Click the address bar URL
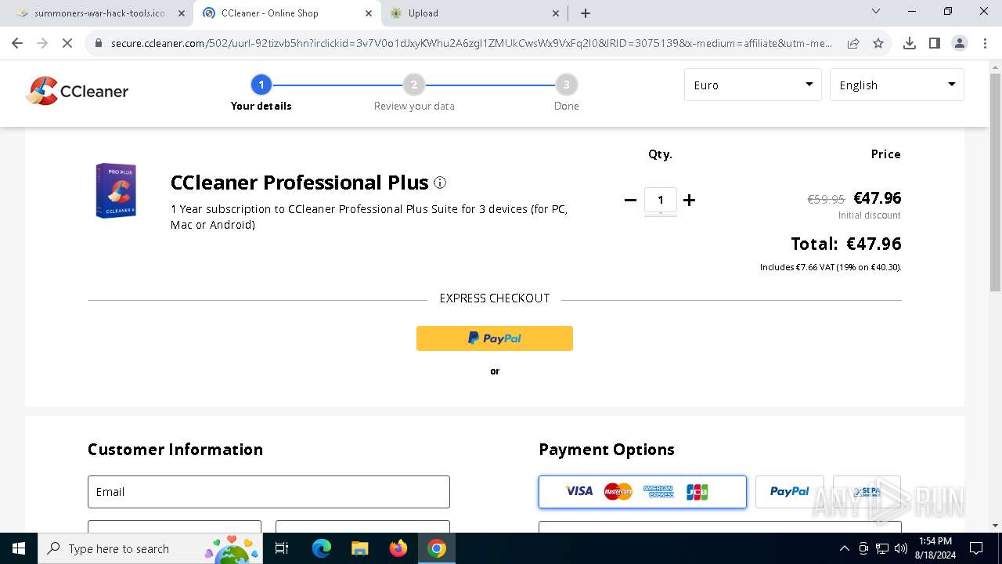Screen dimensions: 1002x564 pyautogui.click(x=471, y=43)
